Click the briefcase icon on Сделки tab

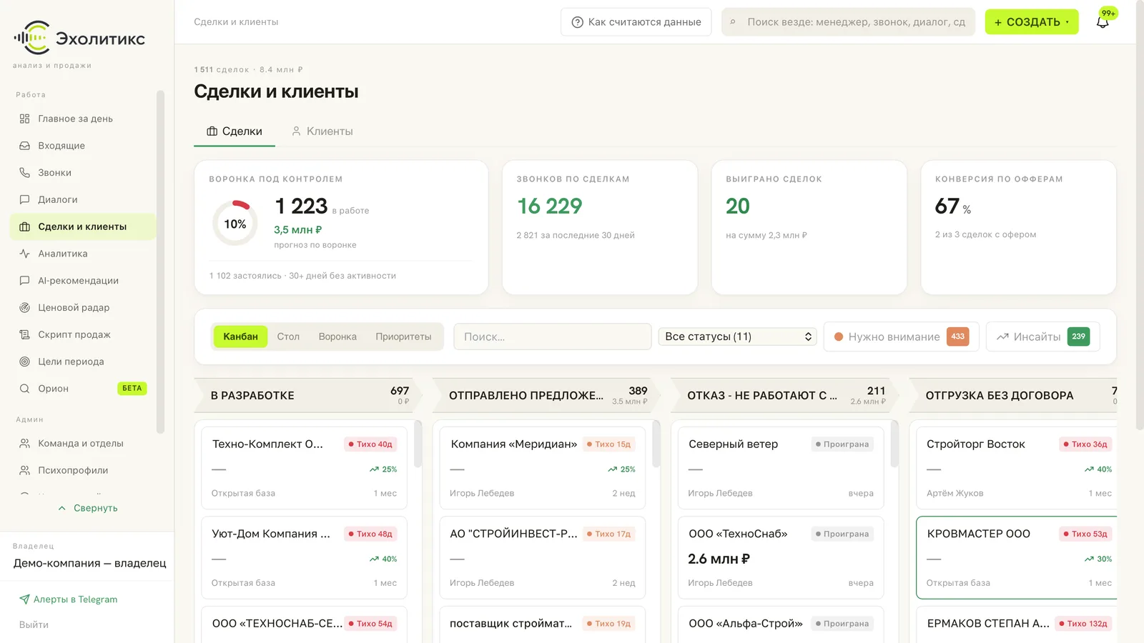coord(212,131)
